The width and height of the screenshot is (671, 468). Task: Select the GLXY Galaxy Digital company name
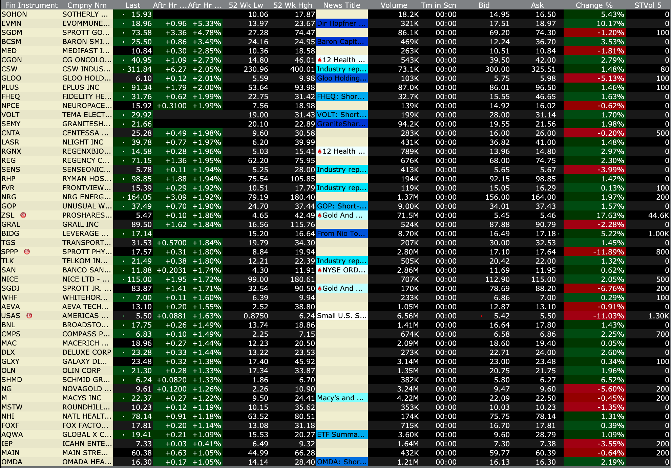point(85,361)
